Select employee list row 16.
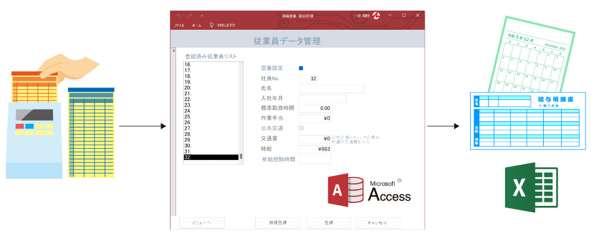The height and width of the screenshot is (238, 595). [211, 64]
